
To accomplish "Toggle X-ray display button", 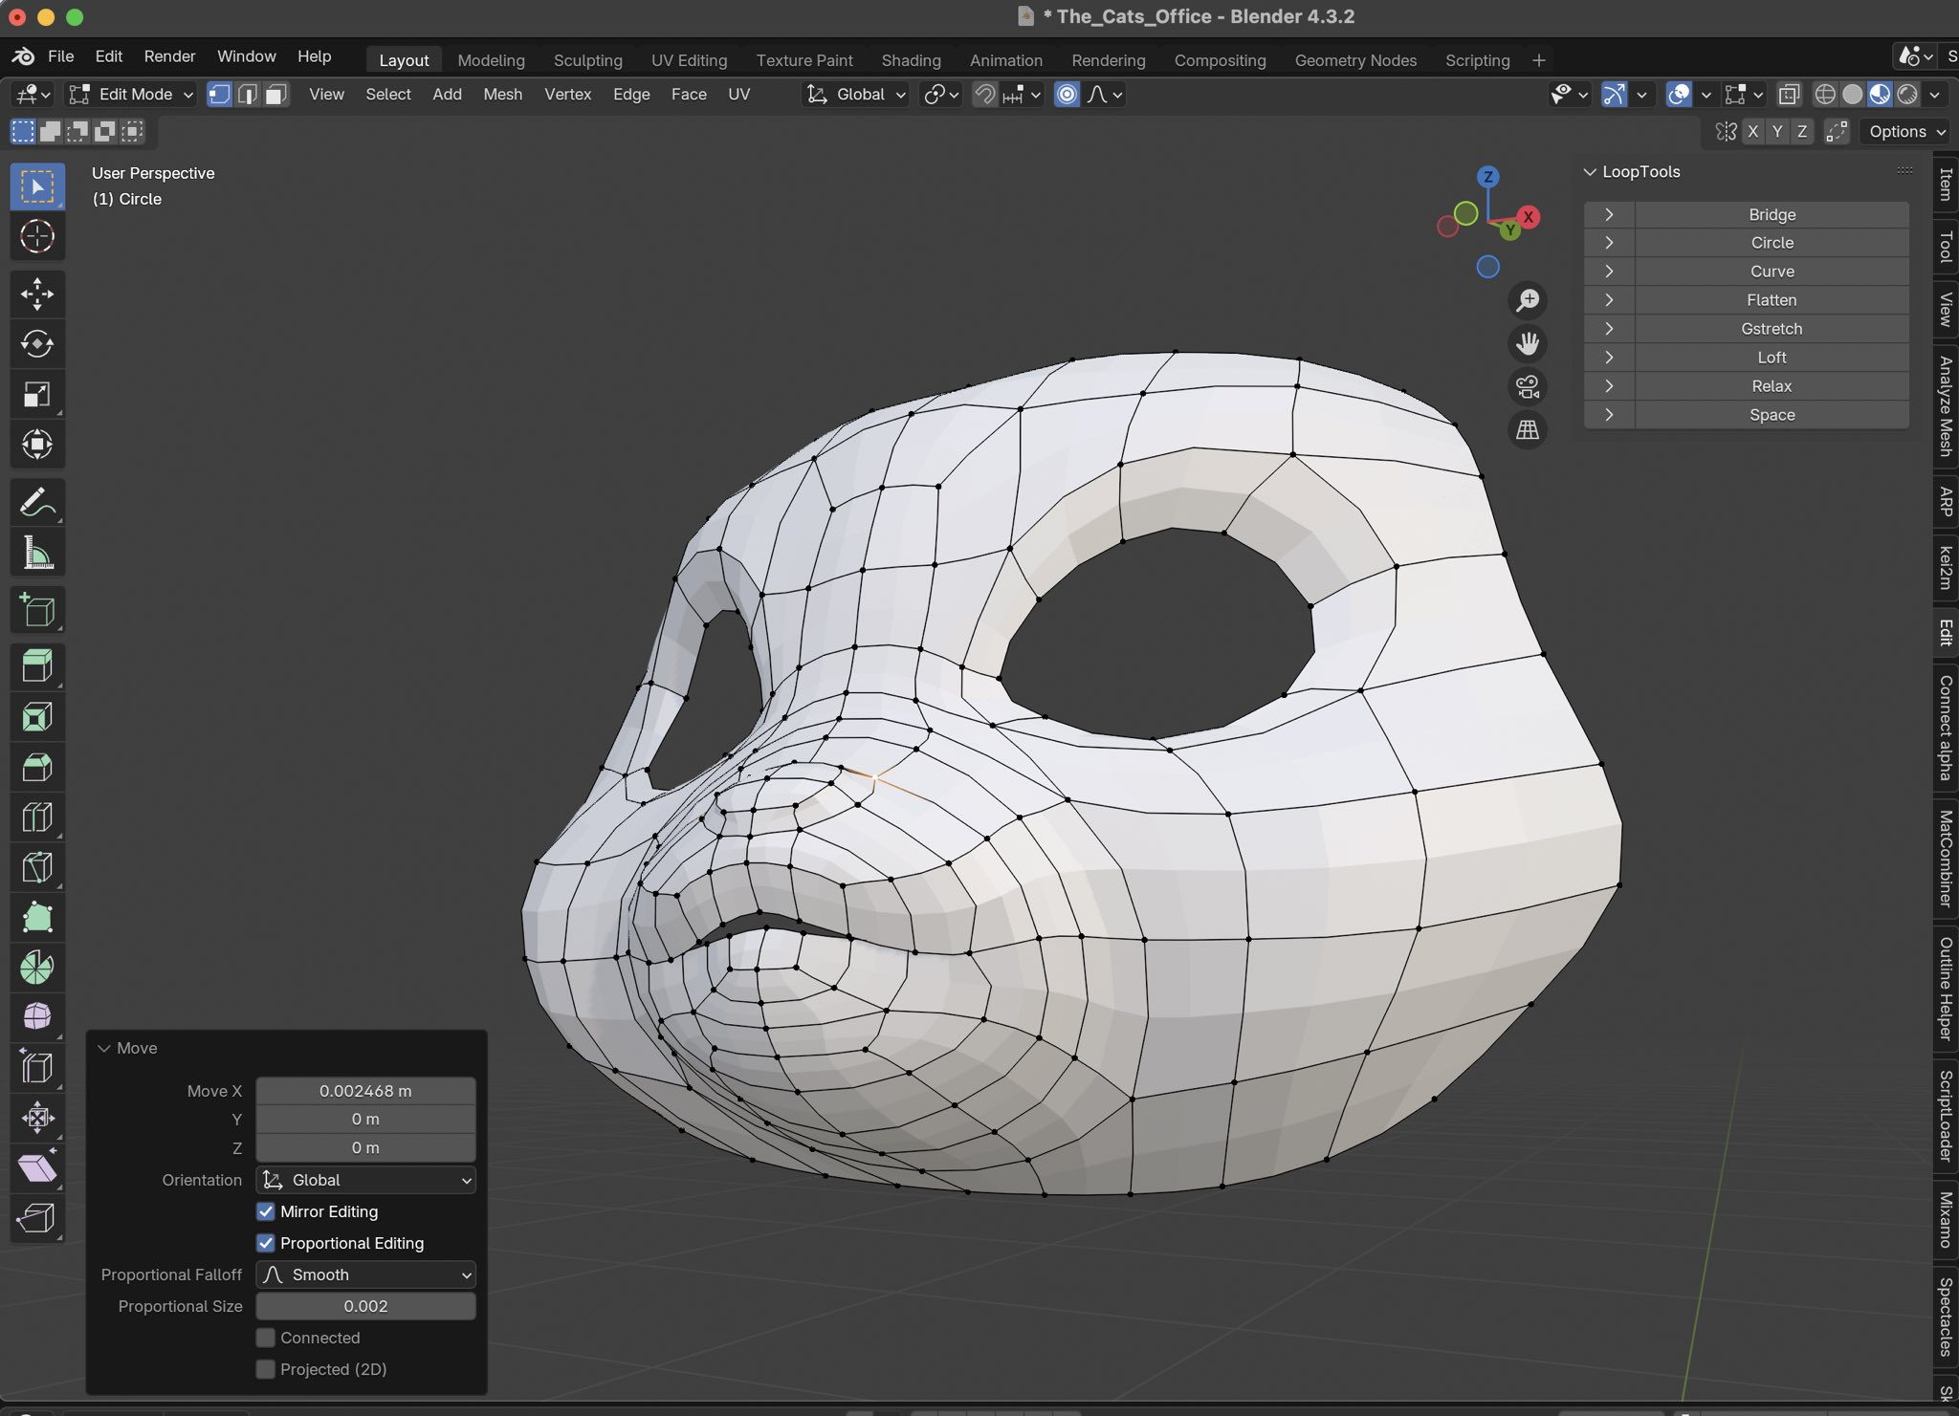I will tap(1789, 94).
